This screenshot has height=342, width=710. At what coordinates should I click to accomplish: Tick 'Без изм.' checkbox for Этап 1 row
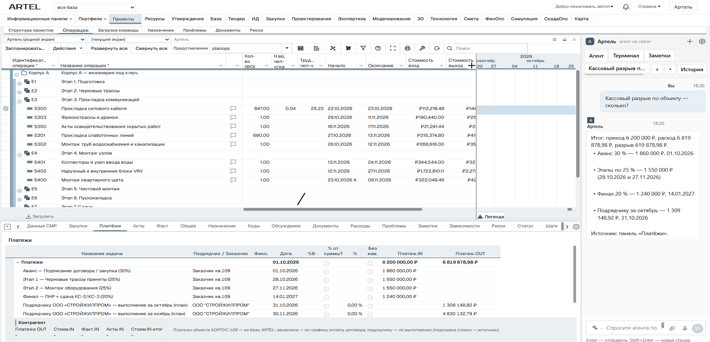370,280
